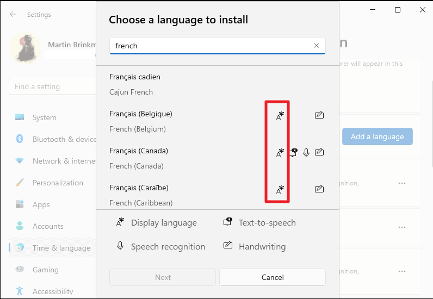433x299 pixels.
Task: Click the Time & language globe icon
Action: [20, 247]
